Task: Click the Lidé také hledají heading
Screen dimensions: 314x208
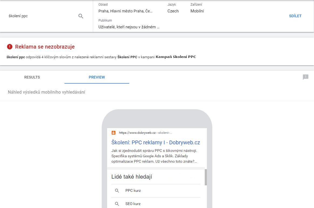Action: (132, 177)
